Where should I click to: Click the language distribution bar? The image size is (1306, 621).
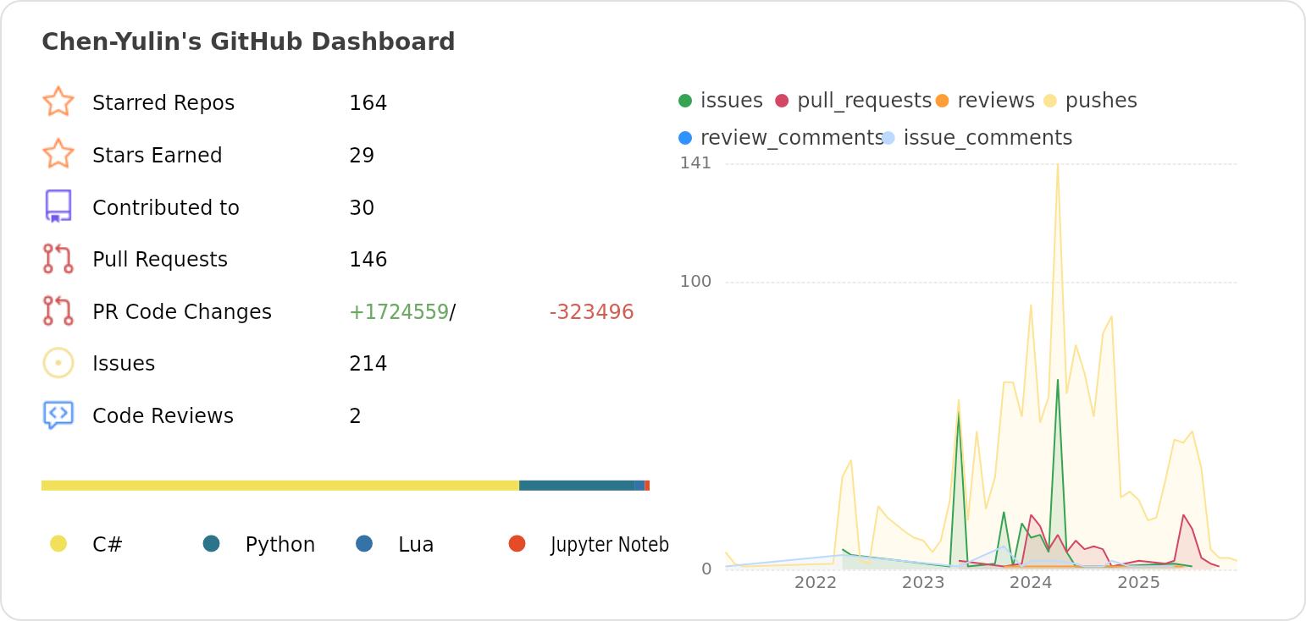click(x=346, y=485)
